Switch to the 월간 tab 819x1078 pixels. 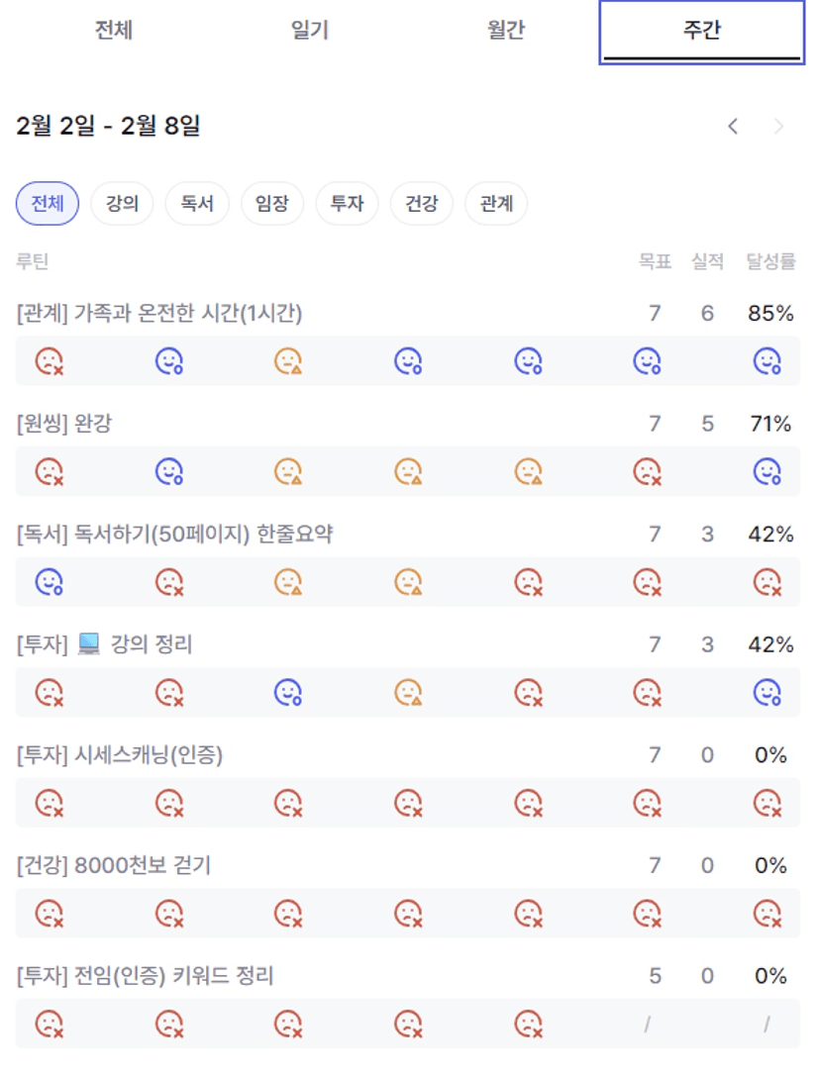[506, 31]
